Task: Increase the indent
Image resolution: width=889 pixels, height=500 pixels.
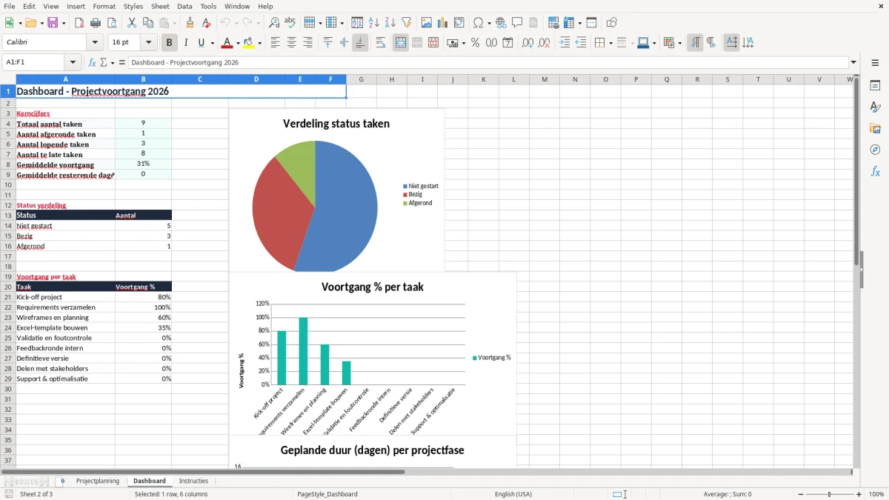Action: [565, 43]
